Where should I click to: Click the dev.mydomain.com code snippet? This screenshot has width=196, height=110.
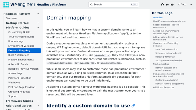coord(84,63)
